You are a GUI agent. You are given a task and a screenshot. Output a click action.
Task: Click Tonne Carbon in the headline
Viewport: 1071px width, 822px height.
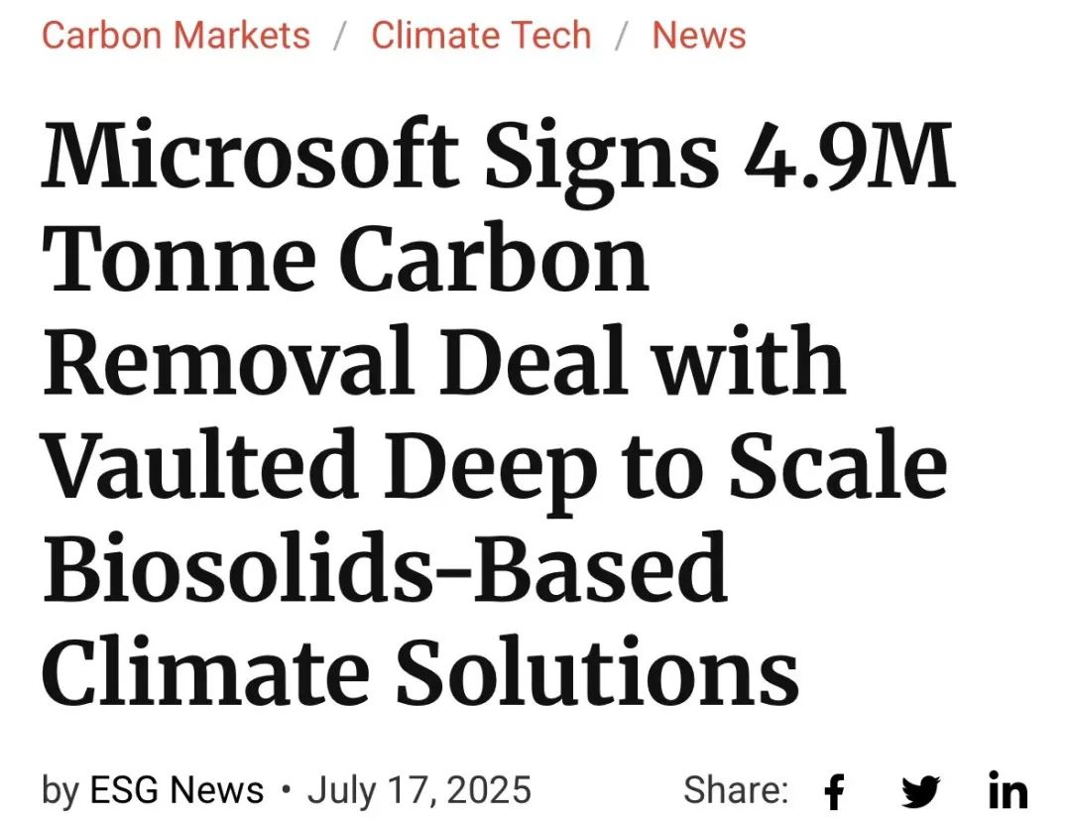pyautogui.click(x=346, y=258)
